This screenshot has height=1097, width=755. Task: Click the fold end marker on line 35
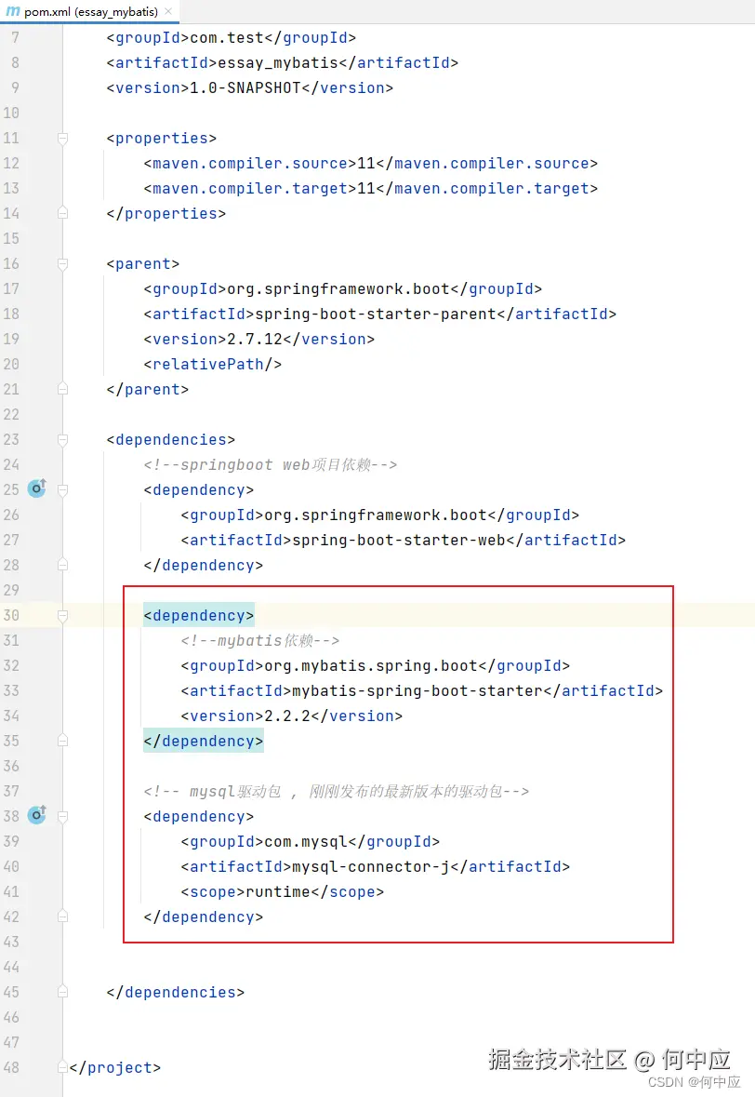63,741
